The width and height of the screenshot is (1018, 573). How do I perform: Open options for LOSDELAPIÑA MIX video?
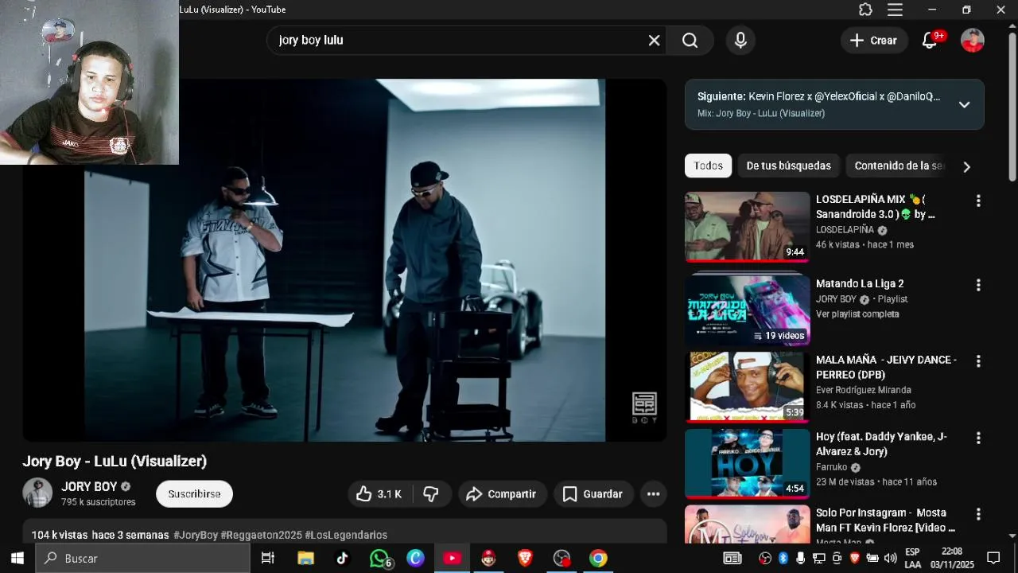click(978, 201)
